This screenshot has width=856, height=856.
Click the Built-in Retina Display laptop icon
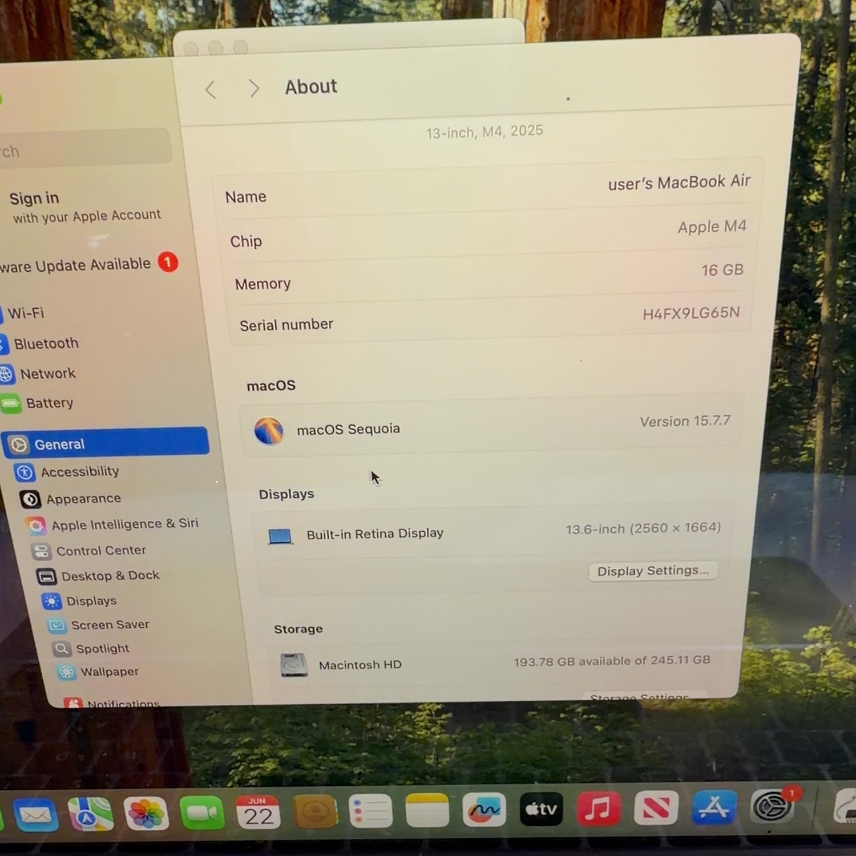point(280,536)
